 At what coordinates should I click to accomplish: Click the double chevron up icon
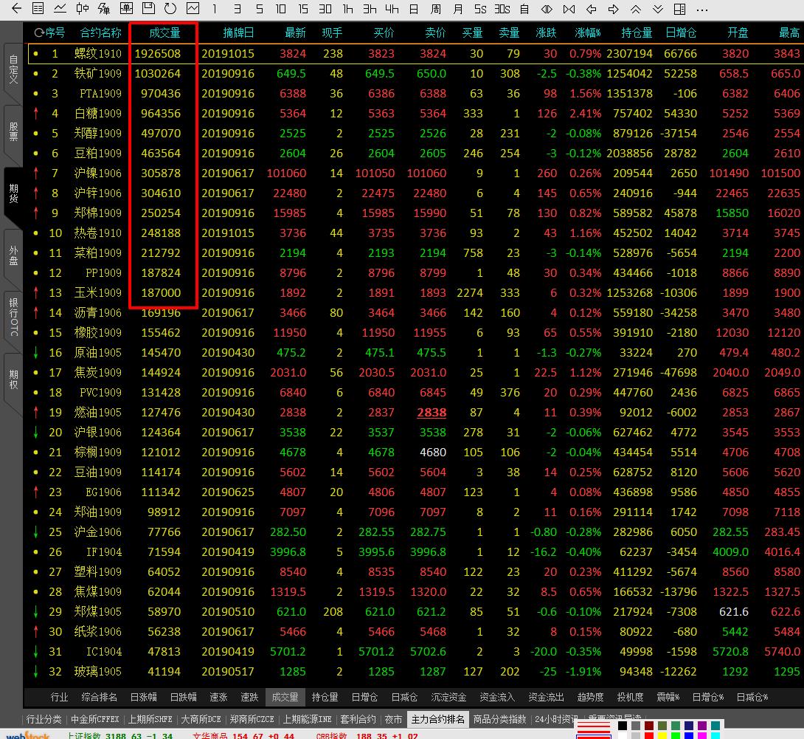coord(635,9)
